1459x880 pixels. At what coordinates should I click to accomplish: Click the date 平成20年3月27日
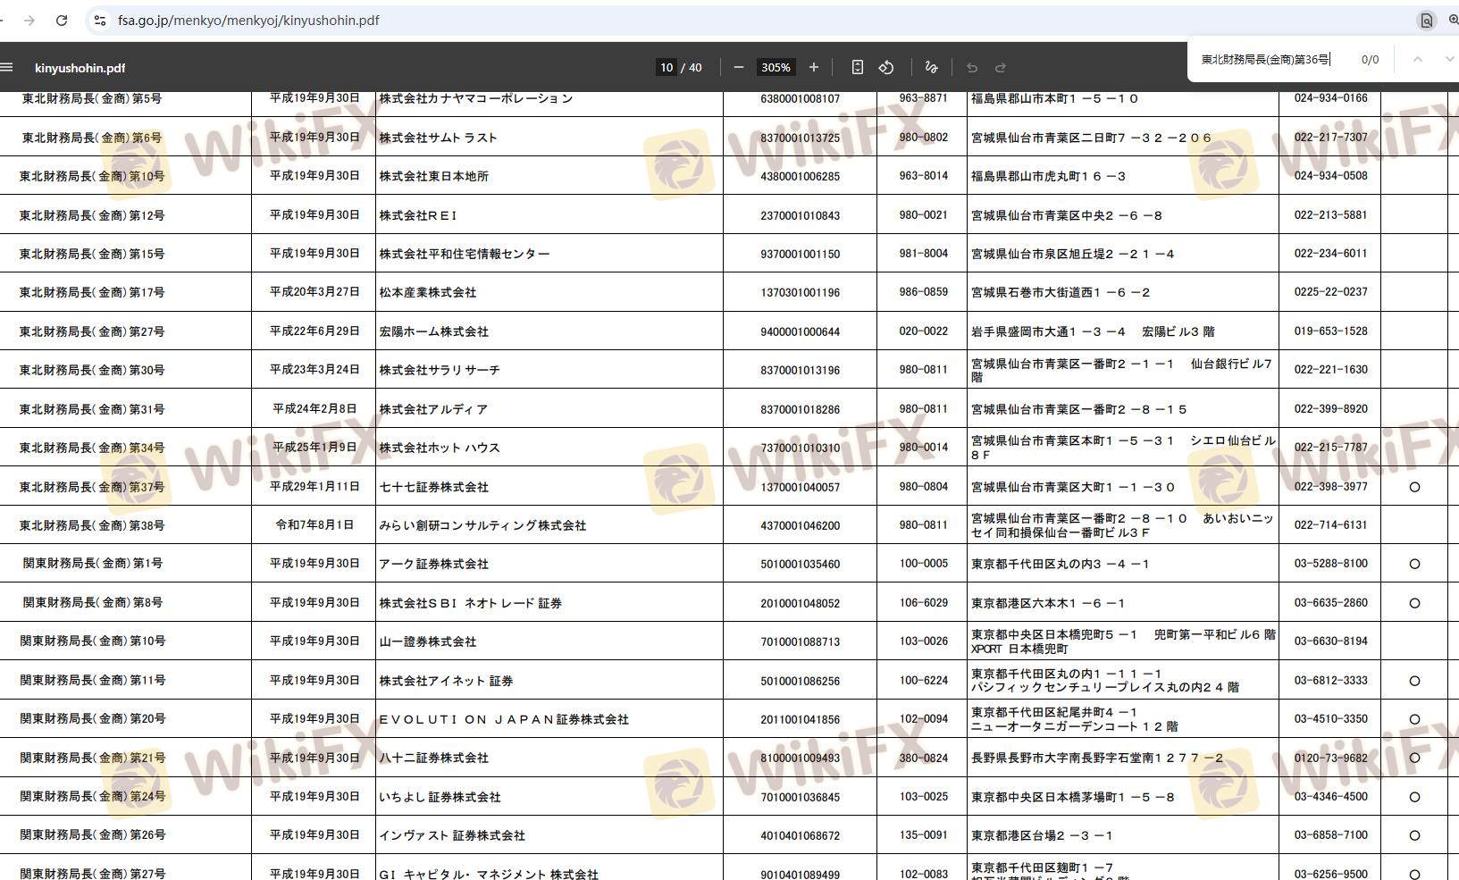tap(314, 292)
